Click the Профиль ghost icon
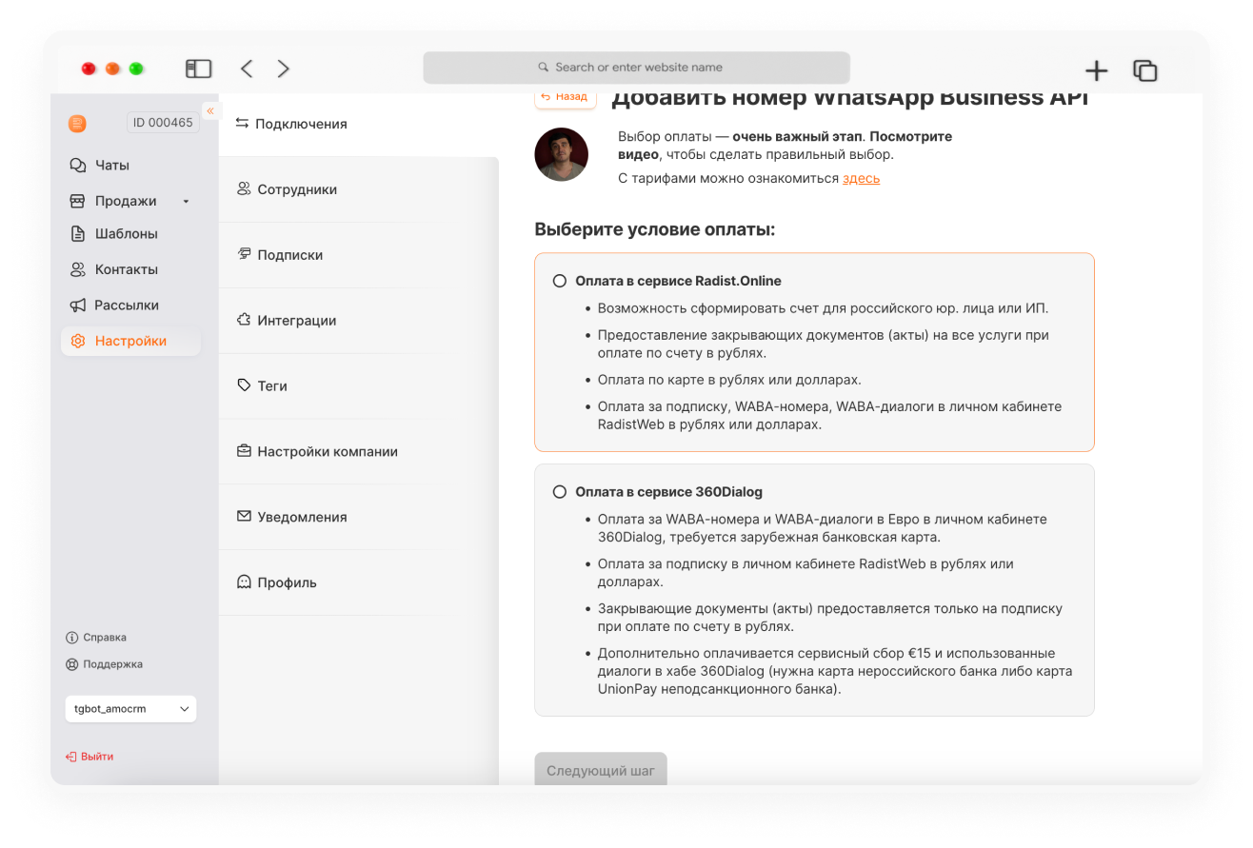Image resolution: width=1253 pixels, height=848 pixels. (244, 582)
